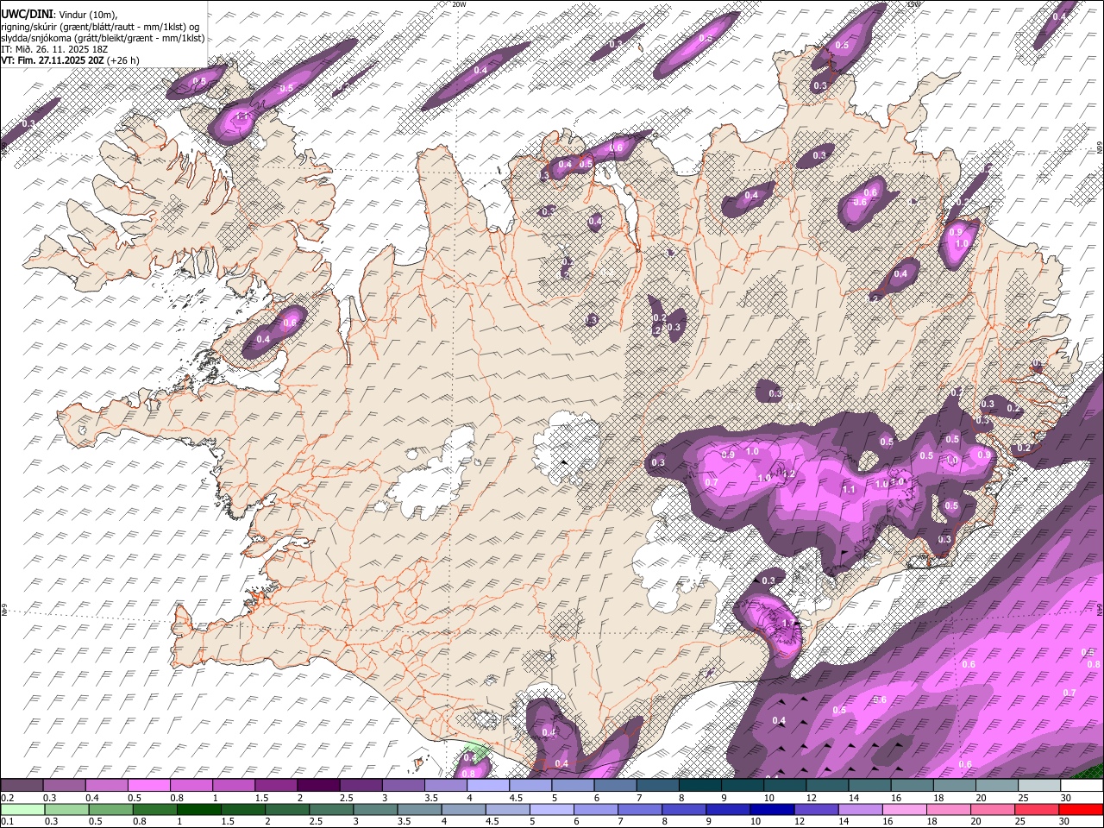1104x828 pixels.
Task: Select the lower legend swatch labeled 6
Action: pyautogui.click(x=596, y=810)
